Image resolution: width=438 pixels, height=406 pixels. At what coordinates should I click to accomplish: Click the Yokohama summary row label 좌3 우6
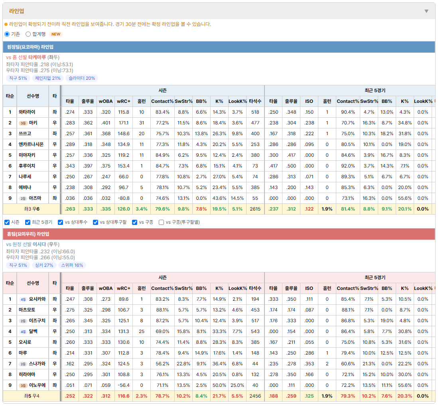pos(32,209)
